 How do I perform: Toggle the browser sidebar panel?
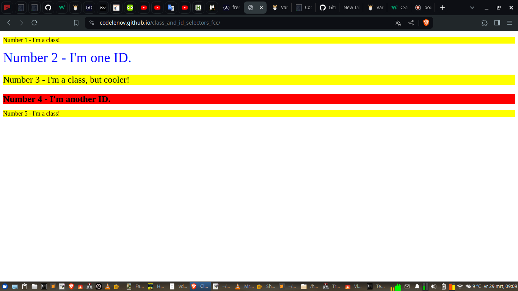coord(497,23)
